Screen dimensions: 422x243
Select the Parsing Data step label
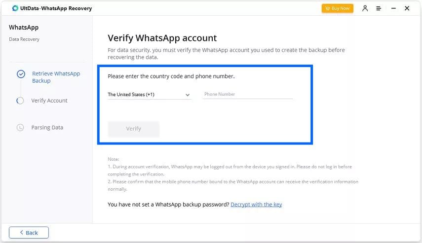pos(47,127)
